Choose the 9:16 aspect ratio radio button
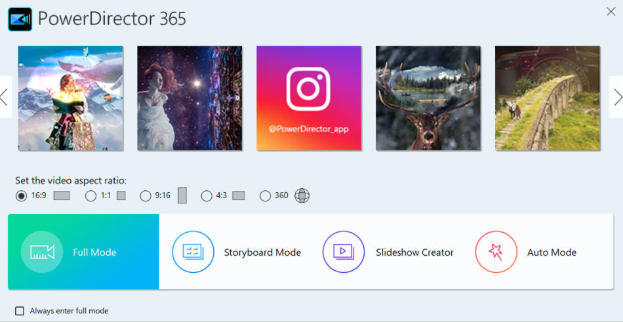 (146, 195)
